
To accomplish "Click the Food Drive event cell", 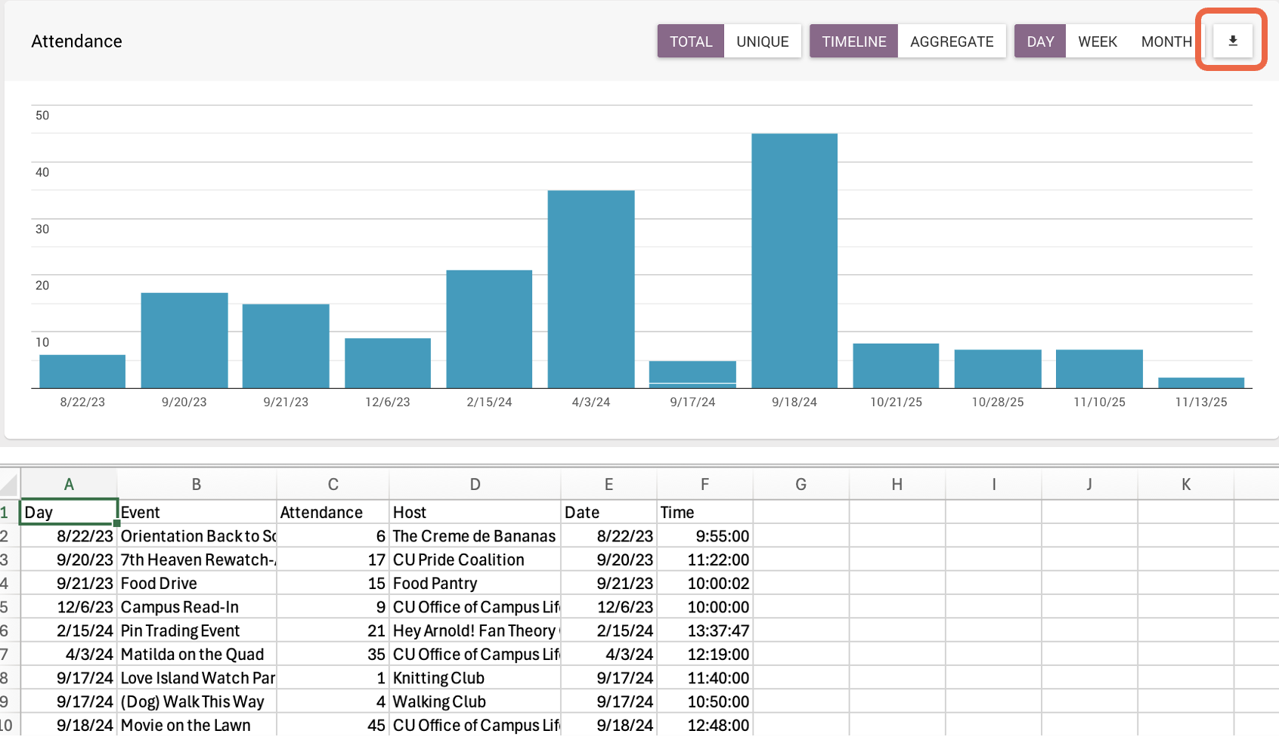I will 159,583.
